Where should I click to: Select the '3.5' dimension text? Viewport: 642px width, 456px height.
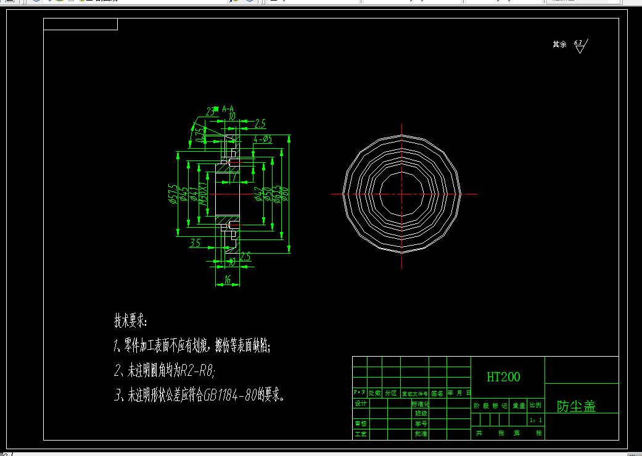point(195,243)
